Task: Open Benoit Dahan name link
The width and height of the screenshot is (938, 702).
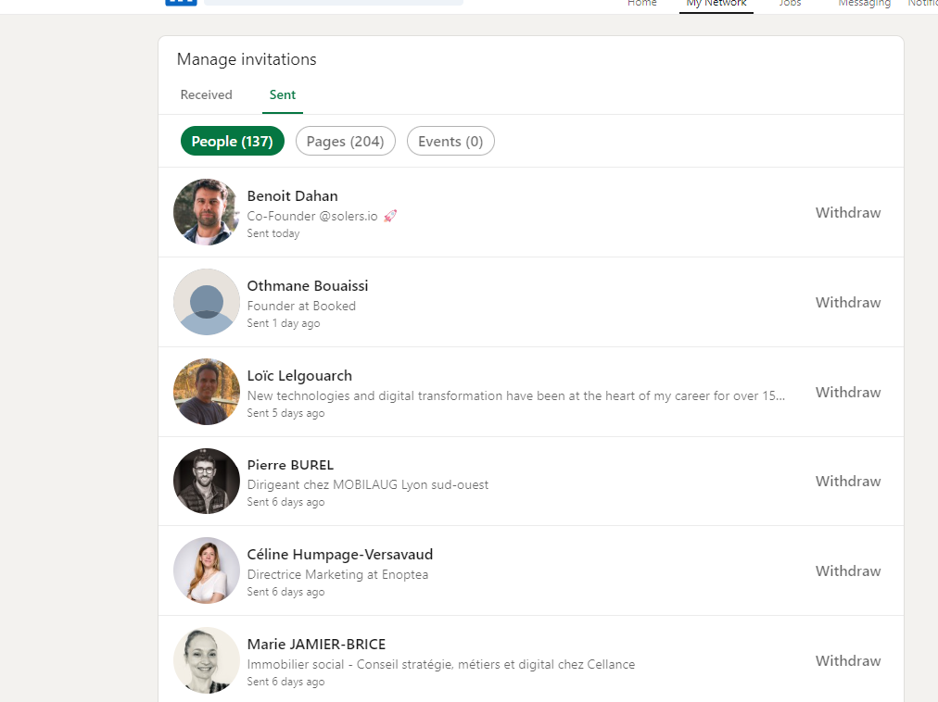Action: click(293, 196)
